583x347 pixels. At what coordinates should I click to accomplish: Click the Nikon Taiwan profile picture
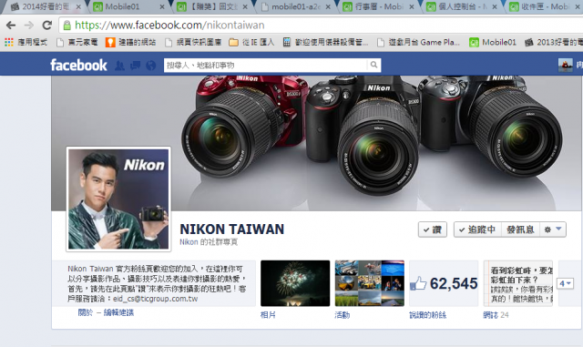pos(118,199)
